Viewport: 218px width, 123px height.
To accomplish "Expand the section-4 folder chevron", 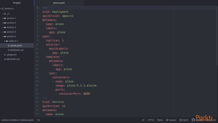I will tap(3, 32).
